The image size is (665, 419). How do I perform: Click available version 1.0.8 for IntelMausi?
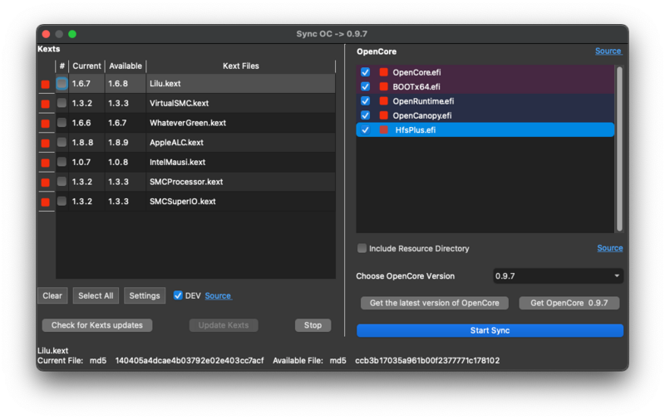(x=118, y=162)
